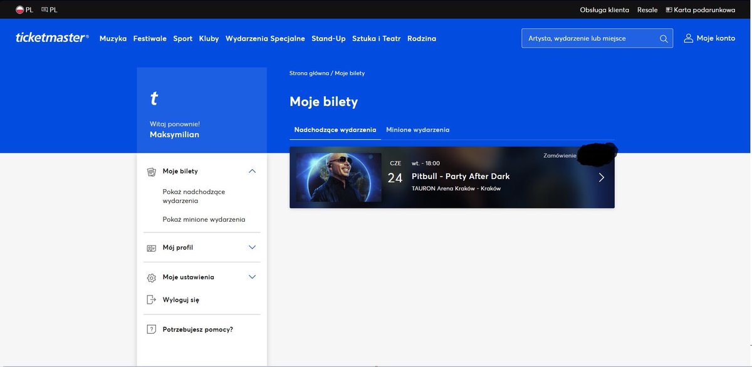
Task: Click the Moje bilety ticket icon
Action: (151, 171)
